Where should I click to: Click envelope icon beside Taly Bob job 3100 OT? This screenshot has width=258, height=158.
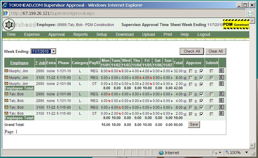6,114
